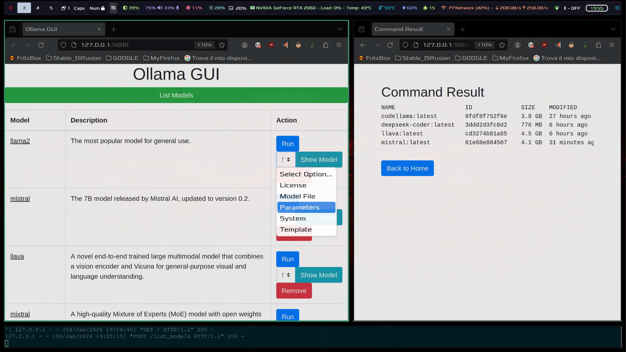Select the Template menu option
This screenshot has width=626, height=352.
(x=296, y=229)
